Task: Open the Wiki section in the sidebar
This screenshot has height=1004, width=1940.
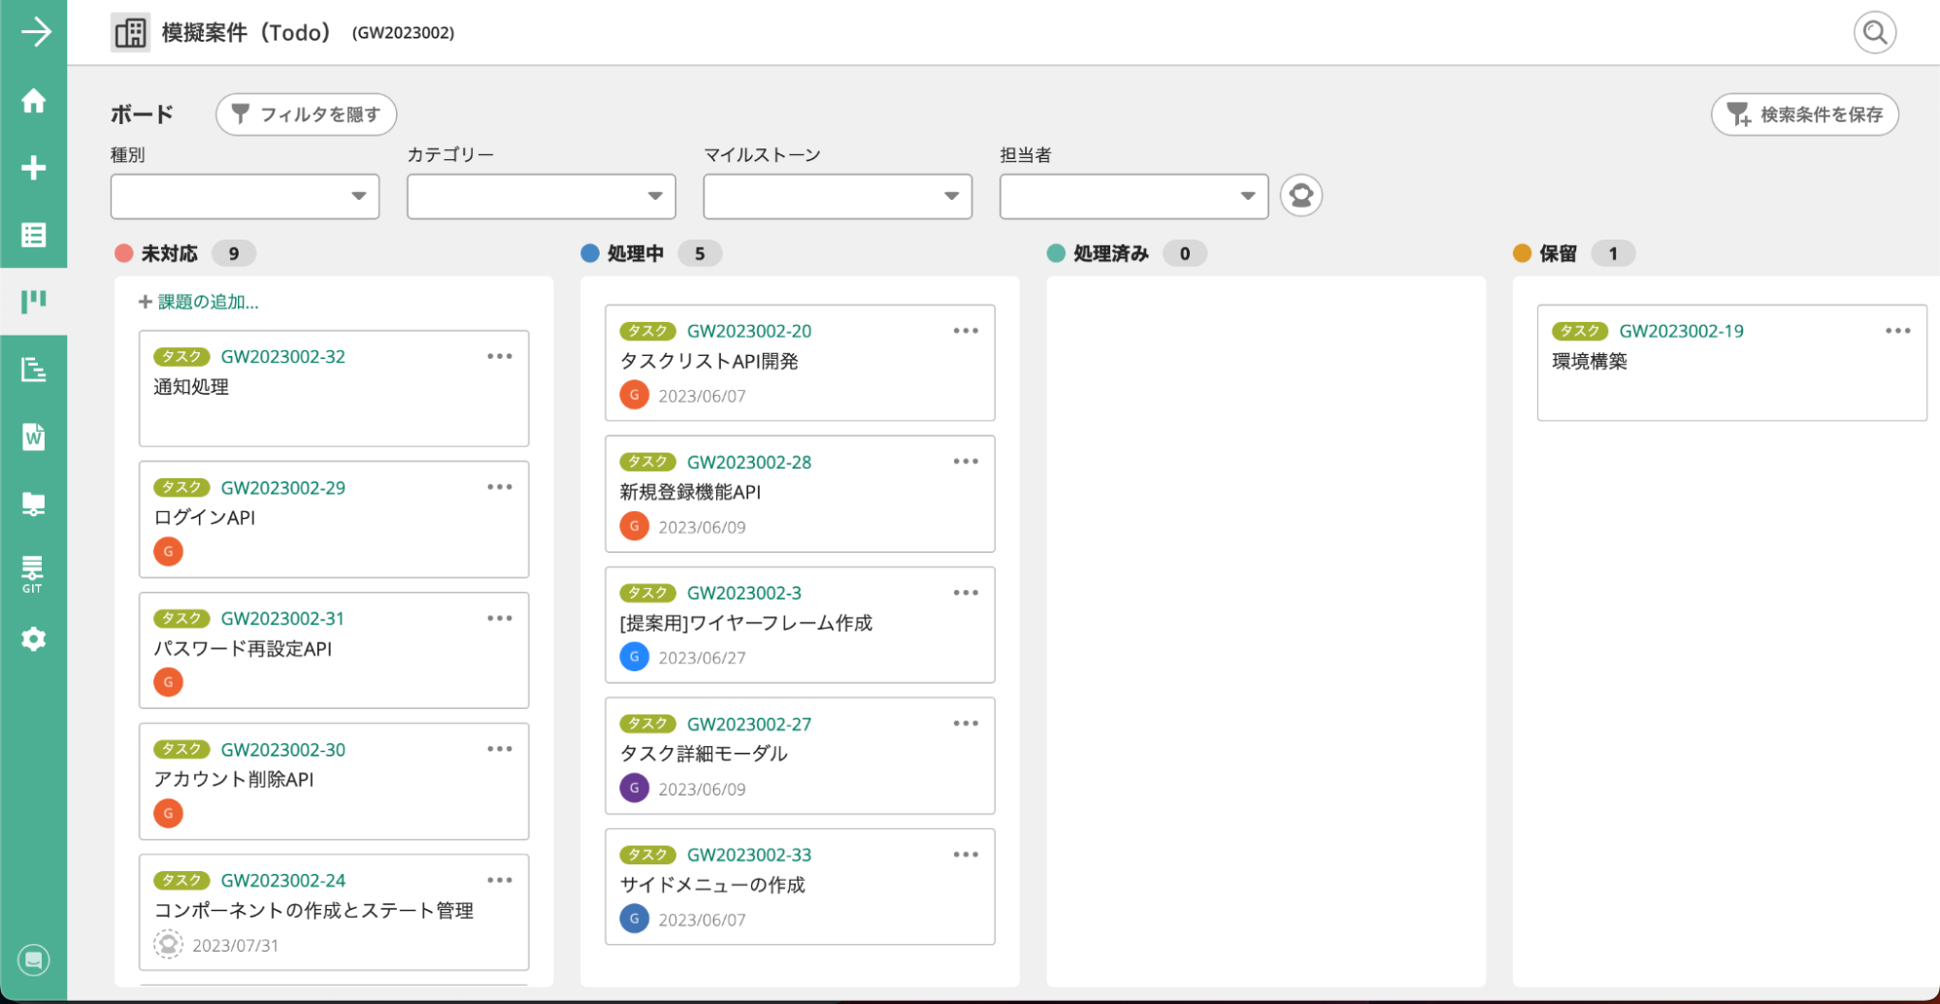Action: pyautogui.click(x=33, y=437)
